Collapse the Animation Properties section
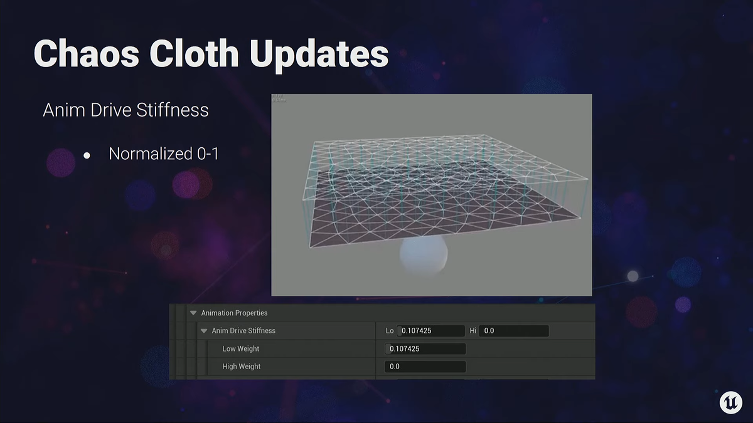Screen dimensions: 753x423 tap(193, 313)
